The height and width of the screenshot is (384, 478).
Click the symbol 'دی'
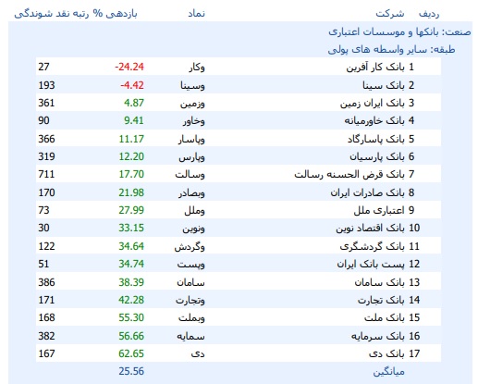coord(198,353)
